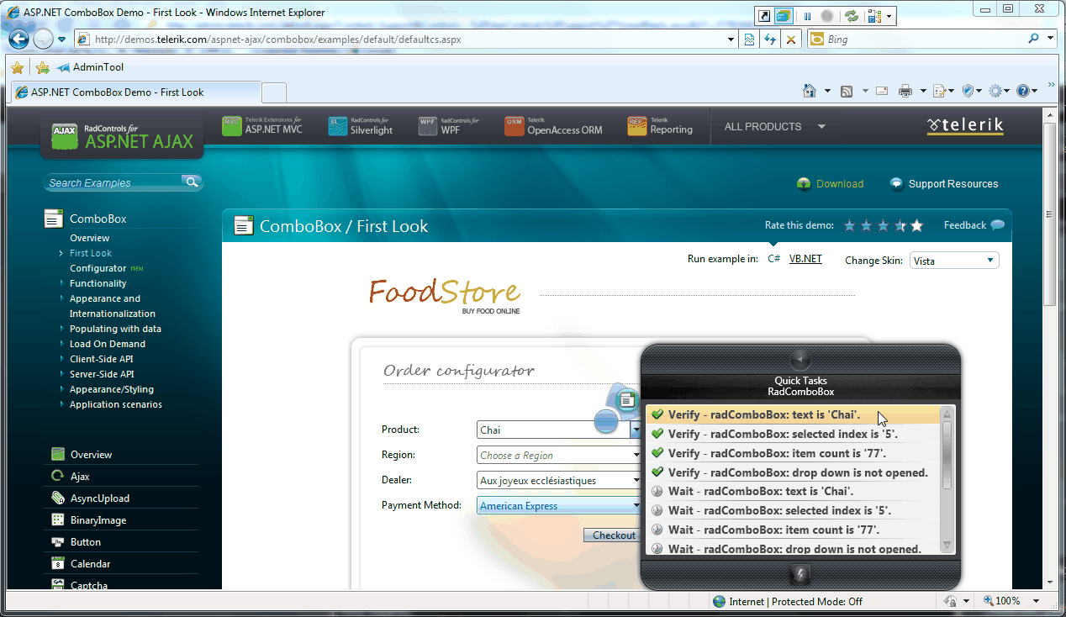
Task: Click the Checkout button
Action: click(614, 535)
